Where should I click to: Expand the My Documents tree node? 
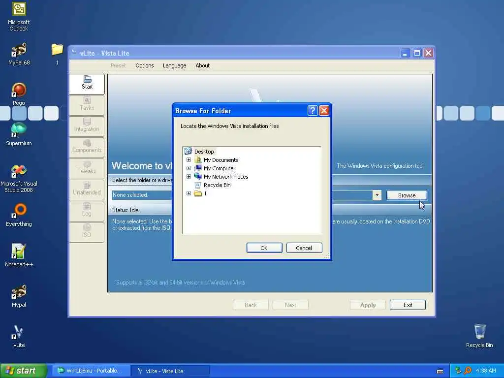(x=189, y=160)
